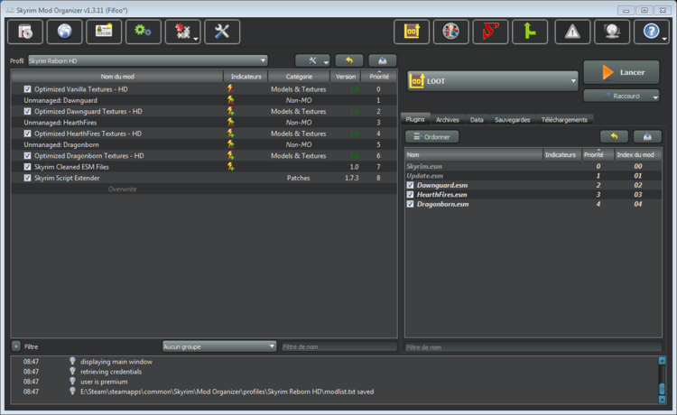The image size is (677, 415).
Task: Click flag icon of Skyrim Cleaned ESM Files
Action: tap(231, 167)
